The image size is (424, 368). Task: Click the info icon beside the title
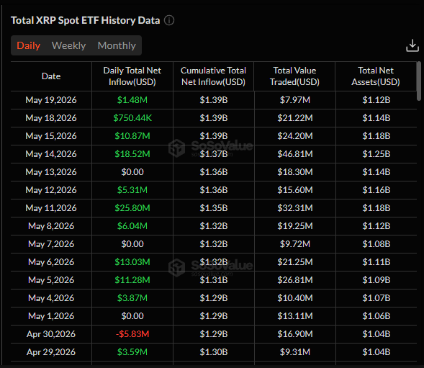[169, 20]
